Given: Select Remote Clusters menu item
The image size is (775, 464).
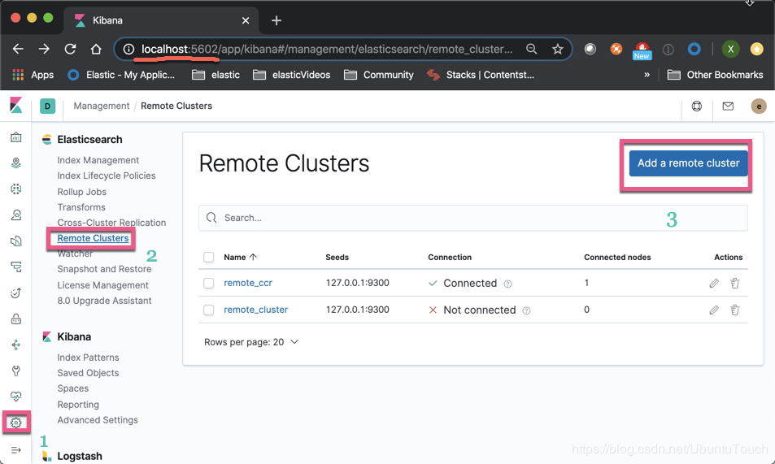Looking at the screenshot, I should click(x=93, y=238).
